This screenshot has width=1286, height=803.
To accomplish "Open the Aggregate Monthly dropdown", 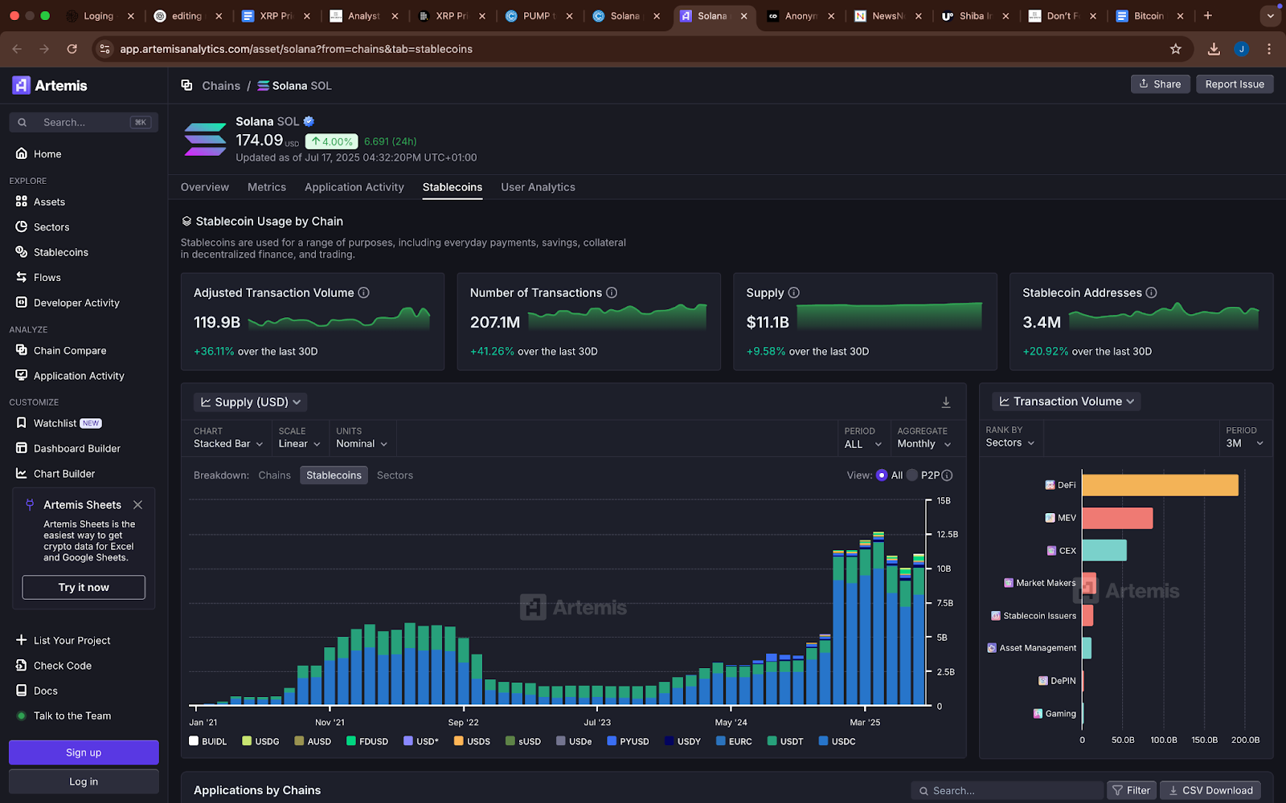I will tap(924, 444).
